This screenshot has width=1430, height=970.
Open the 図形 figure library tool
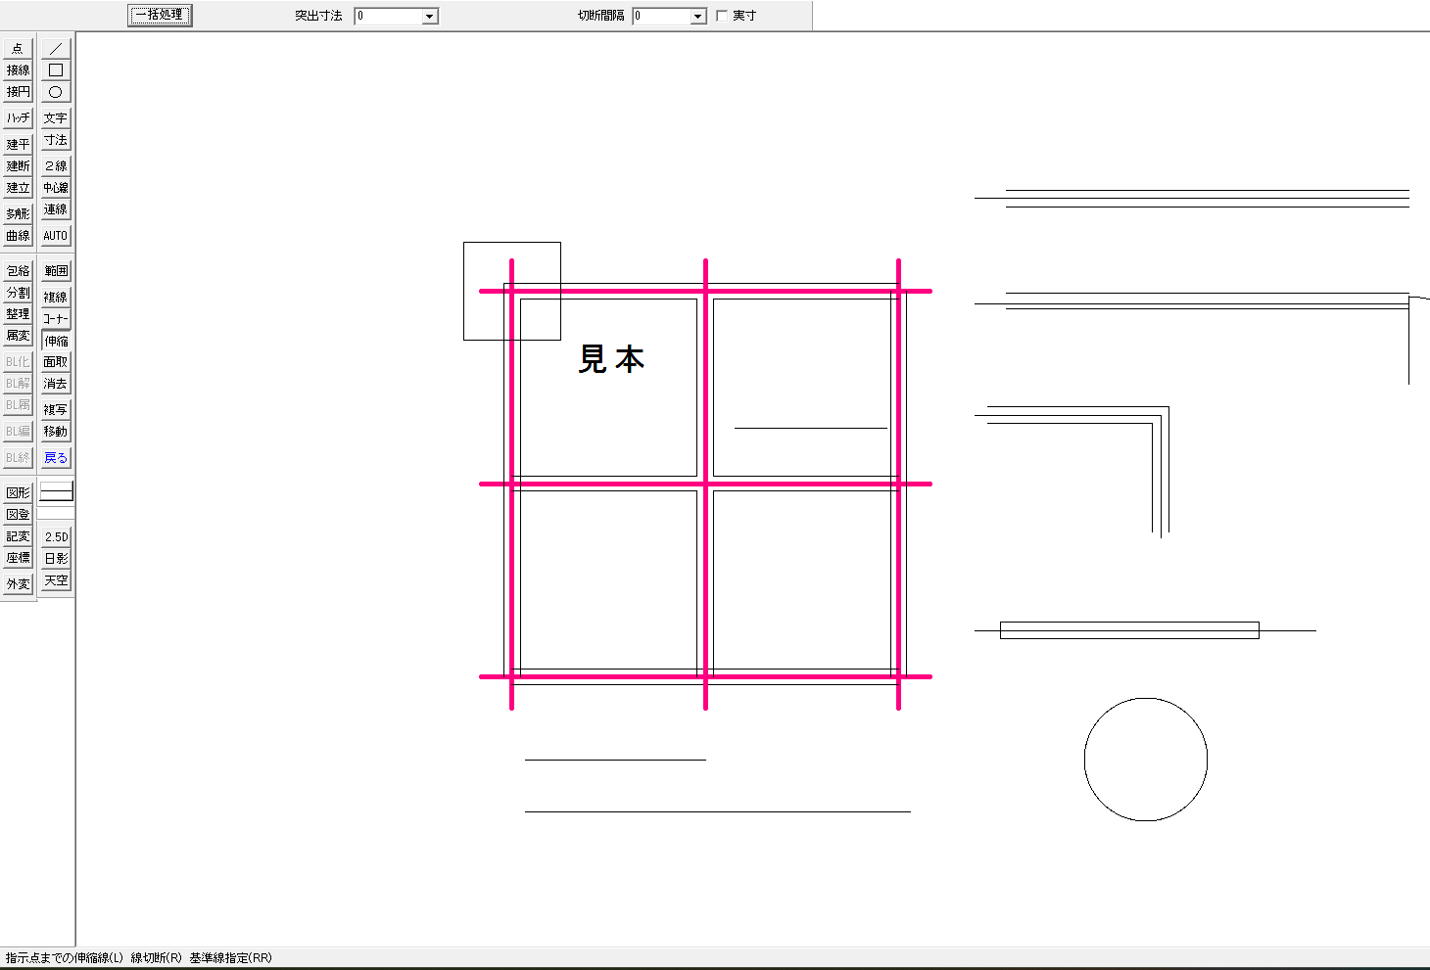point(18,492)
